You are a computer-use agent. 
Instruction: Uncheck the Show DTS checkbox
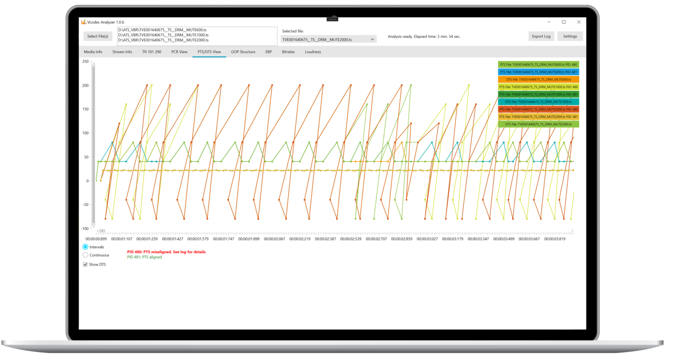pyautogui.click(x=85, y=264)
